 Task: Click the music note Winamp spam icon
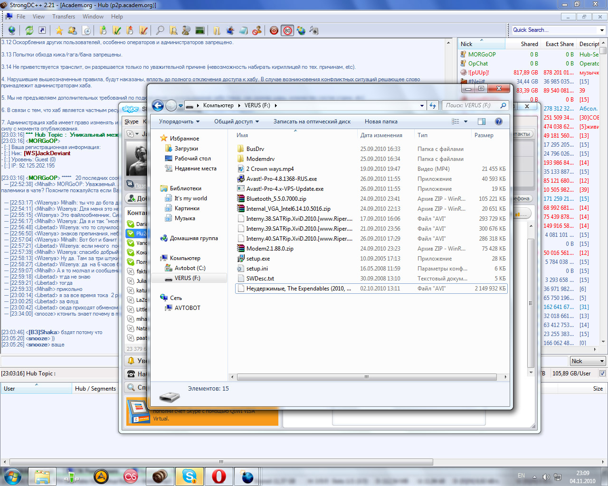(314, 30)
